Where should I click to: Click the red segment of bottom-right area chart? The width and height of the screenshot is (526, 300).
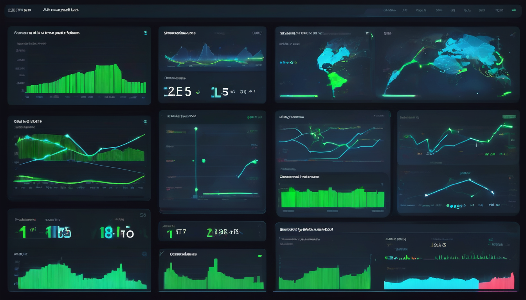click(x=496, y=282)
